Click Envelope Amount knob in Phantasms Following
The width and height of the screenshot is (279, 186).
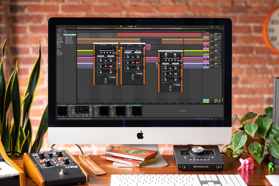[165, 68]
